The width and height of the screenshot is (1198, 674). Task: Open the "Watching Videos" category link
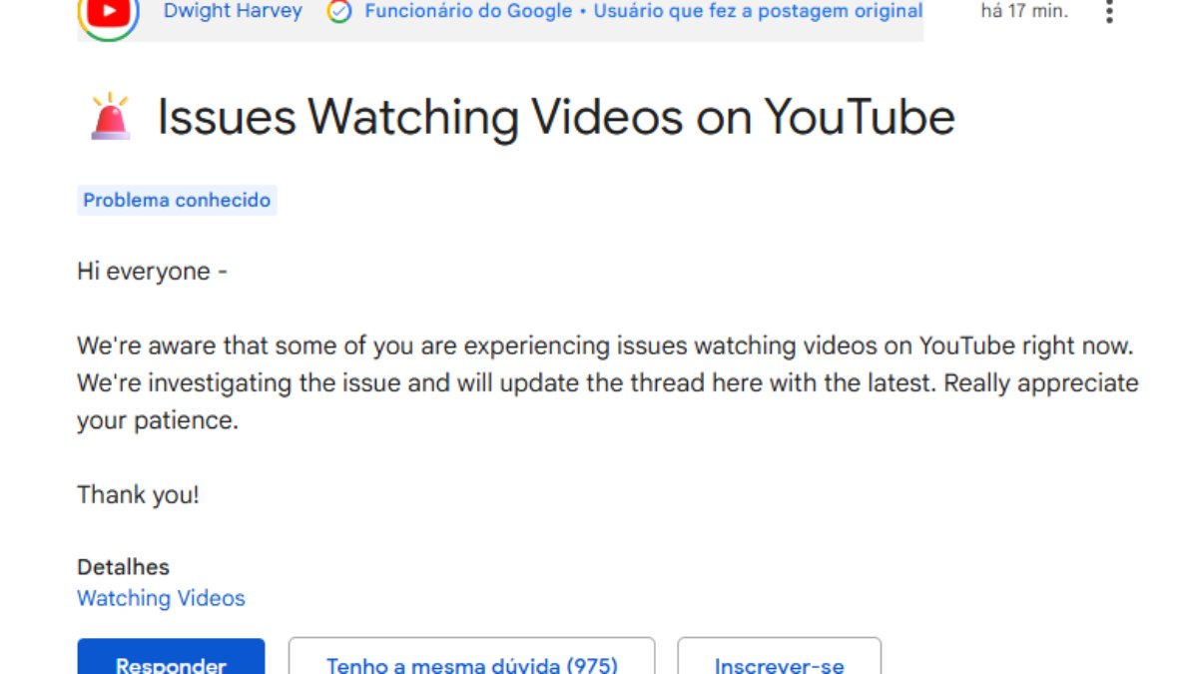(x=161, y=598)
